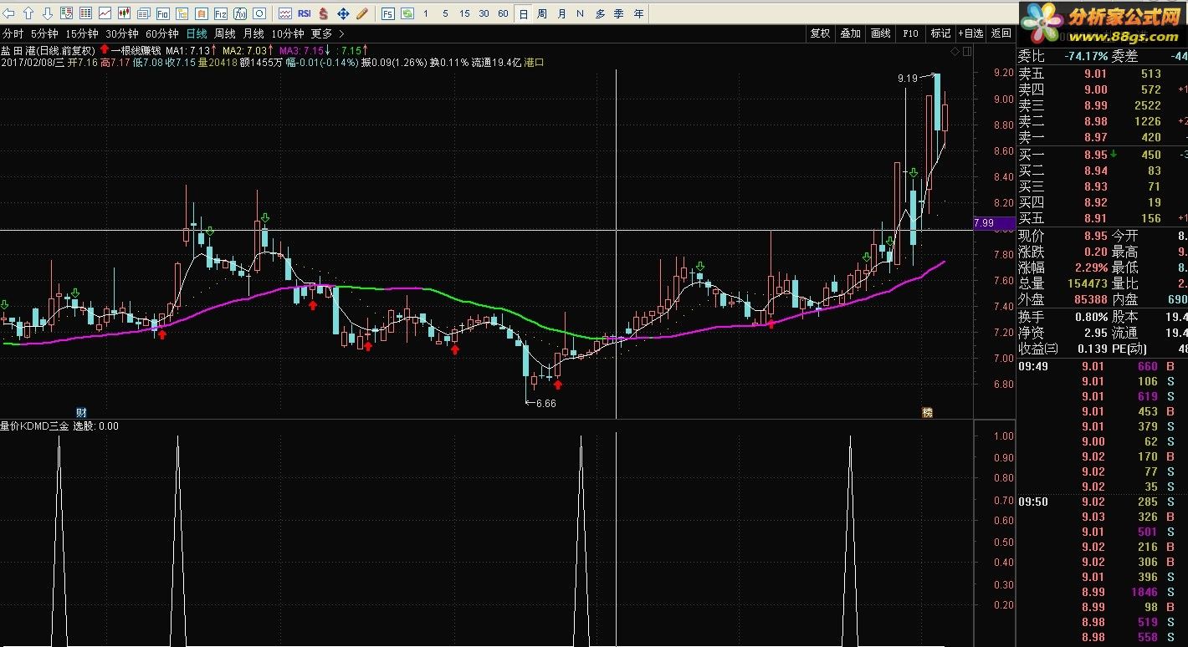Click the red dollar sign icon

[324, 13]
